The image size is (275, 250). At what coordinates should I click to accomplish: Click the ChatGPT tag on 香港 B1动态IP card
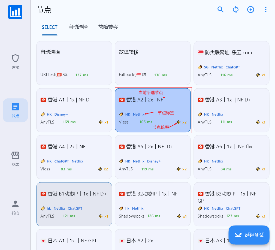[75, 208]
